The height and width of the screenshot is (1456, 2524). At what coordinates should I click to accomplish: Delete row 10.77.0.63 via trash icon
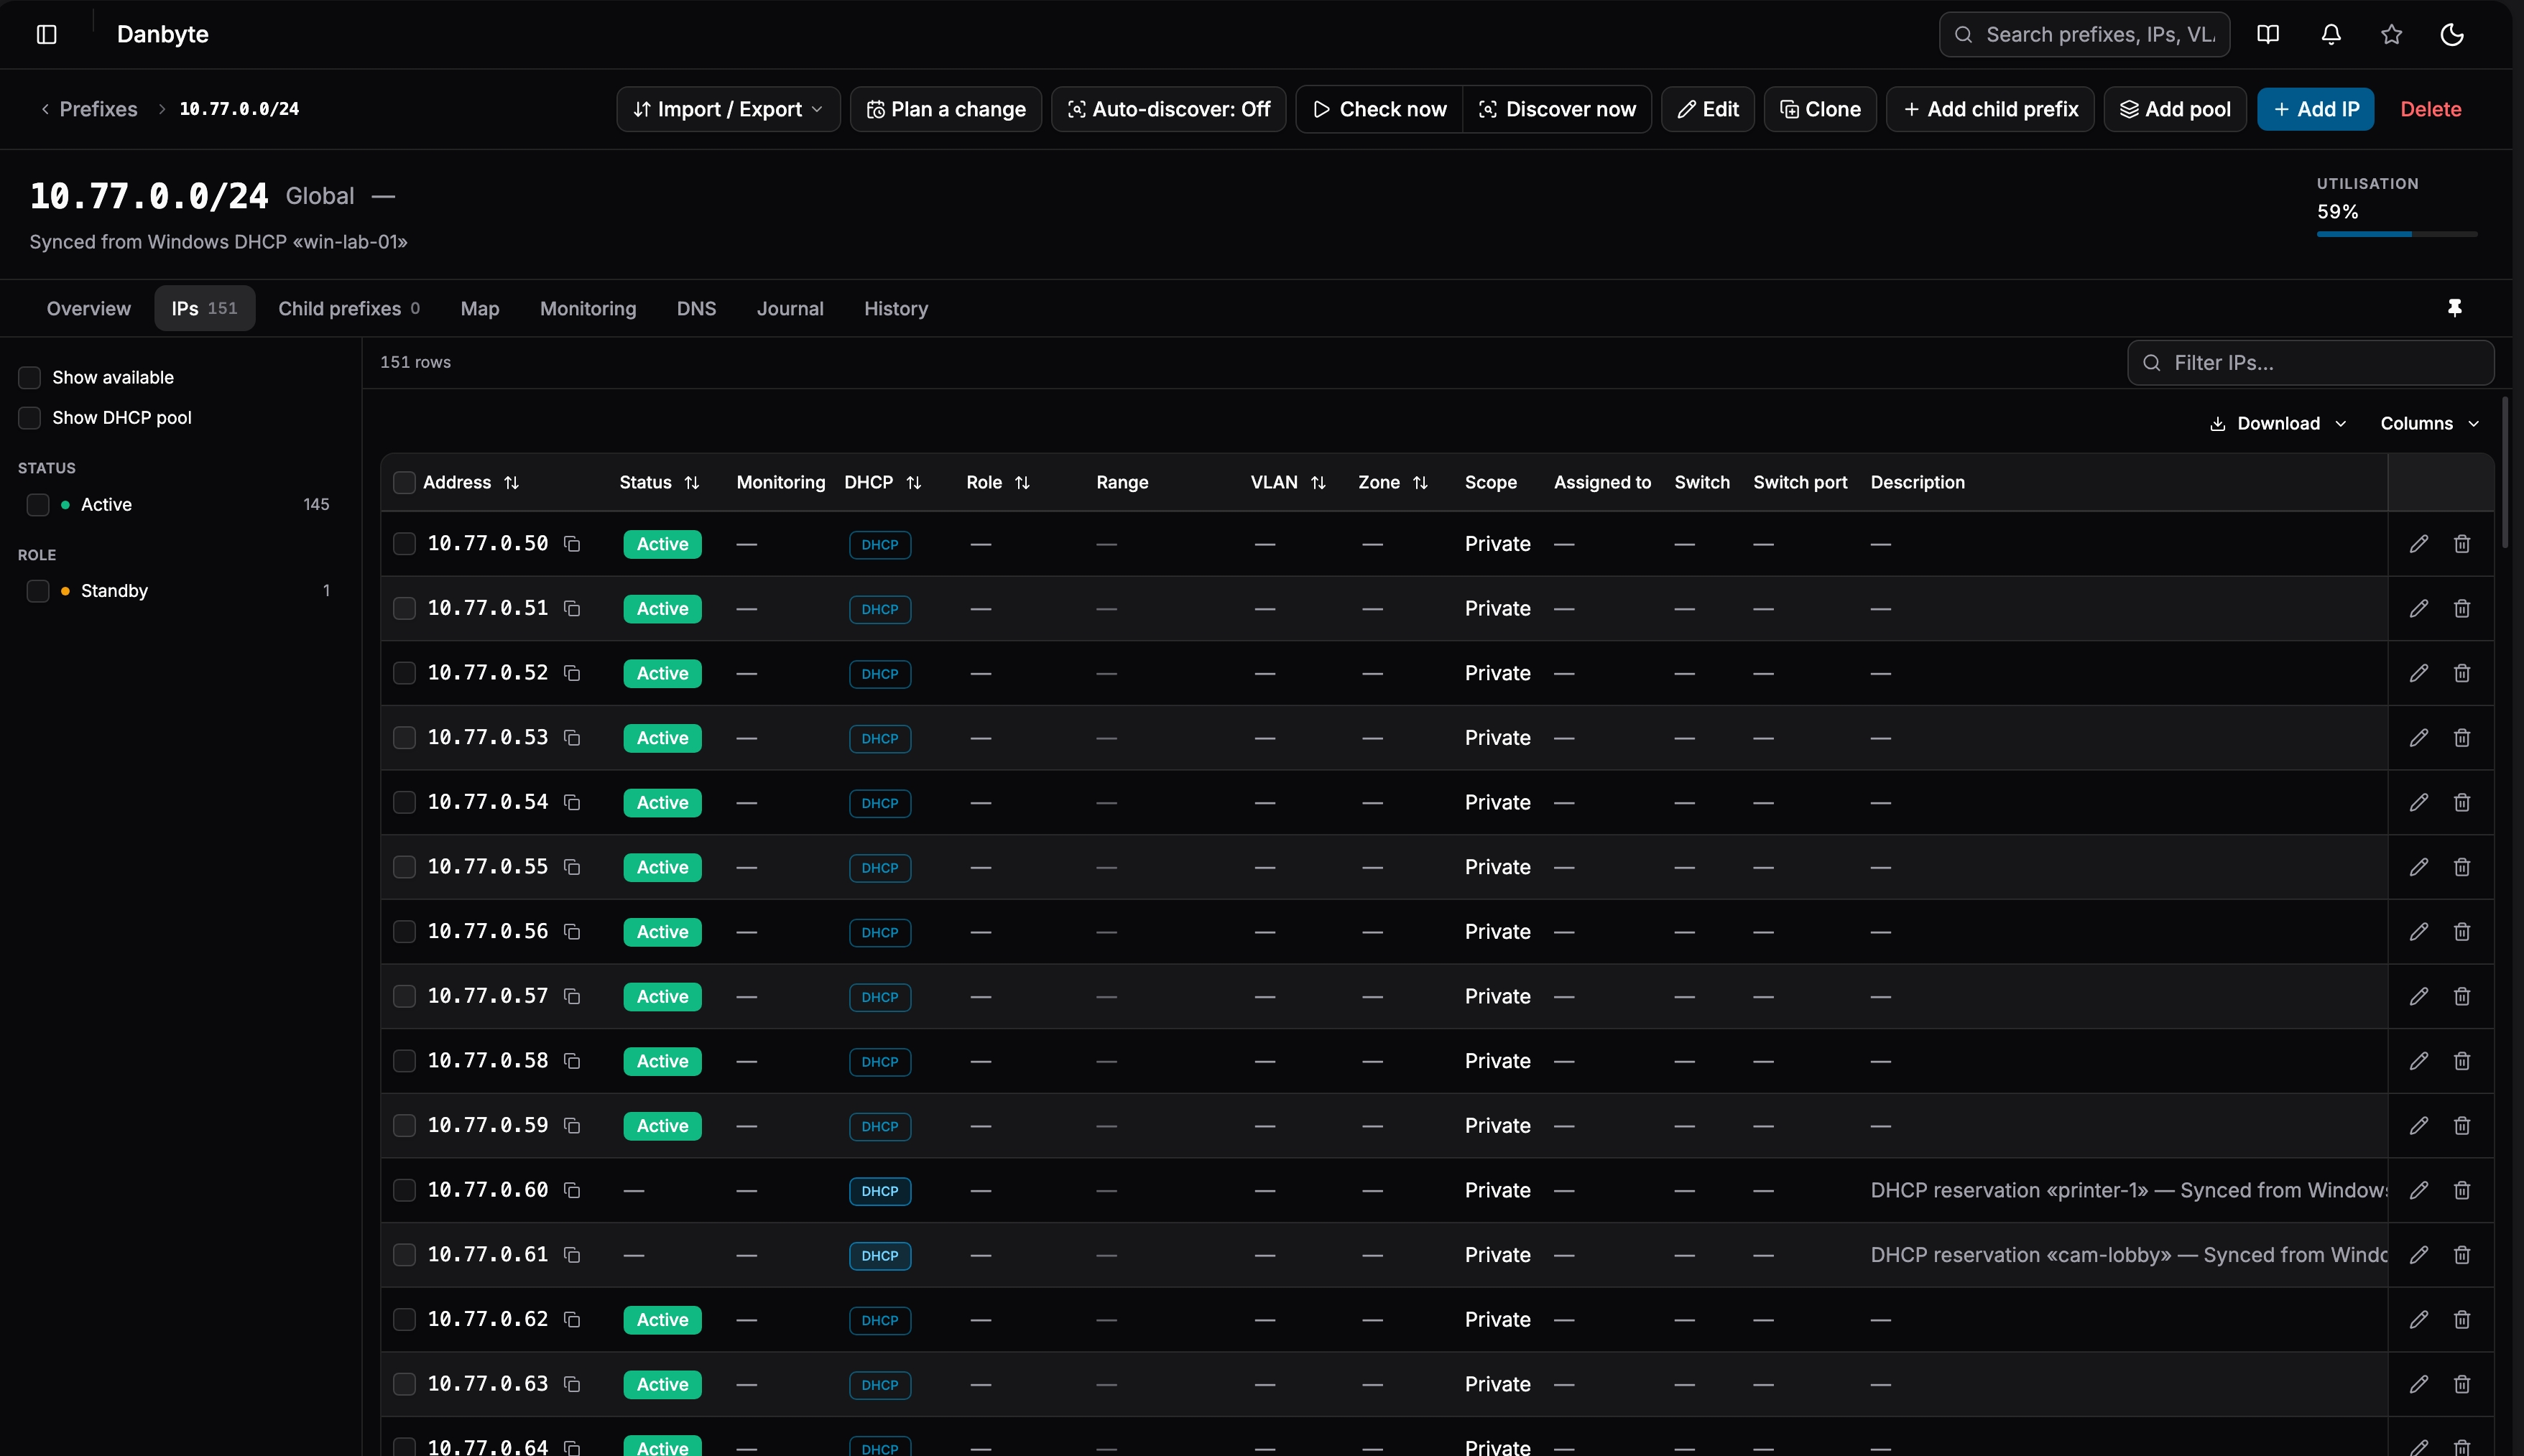tap(2462, 1384)
